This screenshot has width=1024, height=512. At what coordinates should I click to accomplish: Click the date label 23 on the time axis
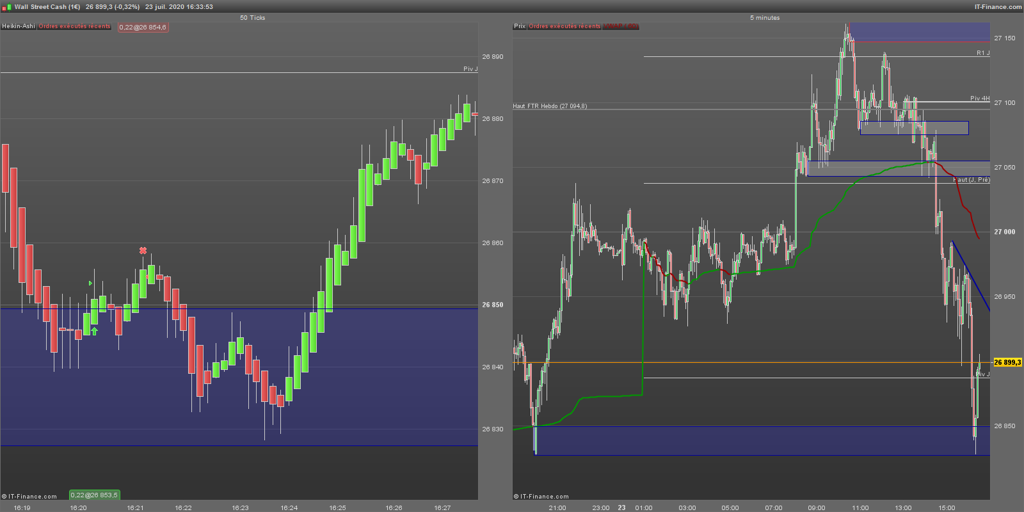coord(621,508)
